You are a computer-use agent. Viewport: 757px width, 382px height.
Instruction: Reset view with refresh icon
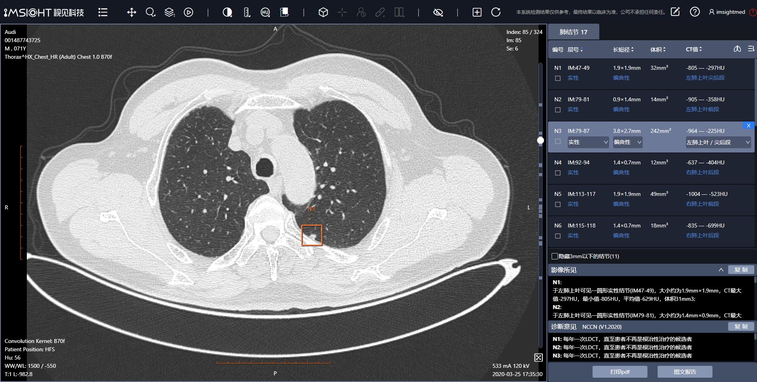[x=496, y=12]
